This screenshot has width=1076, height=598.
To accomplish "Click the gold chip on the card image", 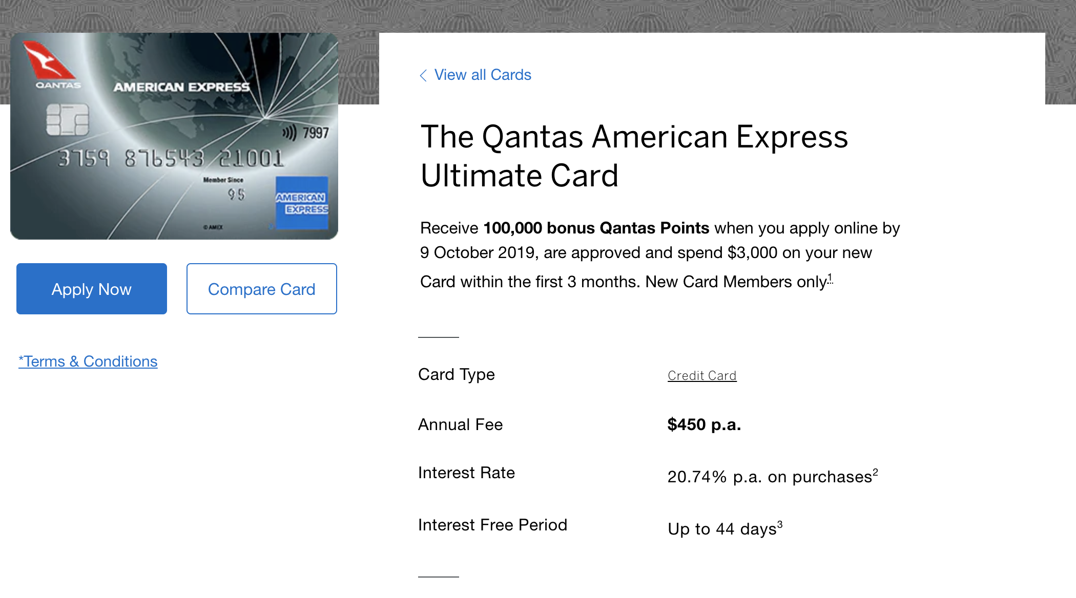I will pos(68,120).
